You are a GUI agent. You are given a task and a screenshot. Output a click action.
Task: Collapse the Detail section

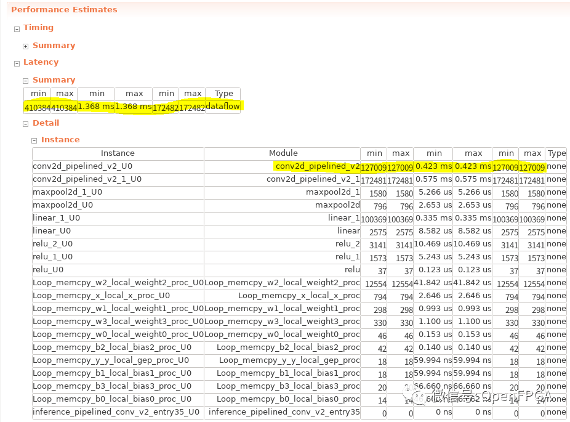tap(25, 124)
